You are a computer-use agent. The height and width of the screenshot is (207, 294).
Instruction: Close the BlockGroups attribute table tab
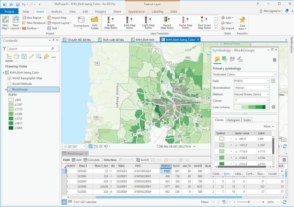(x=86, y=153)
